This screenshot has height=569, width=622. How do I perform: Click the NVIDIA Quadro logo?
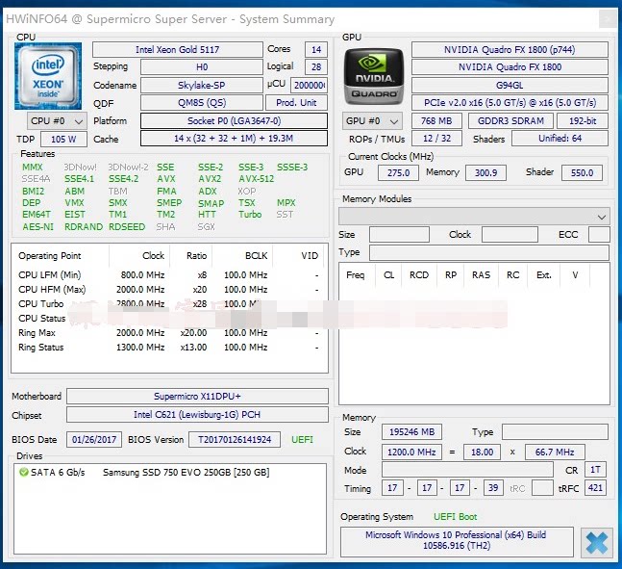pyautogui.click(x=373, y=76)
